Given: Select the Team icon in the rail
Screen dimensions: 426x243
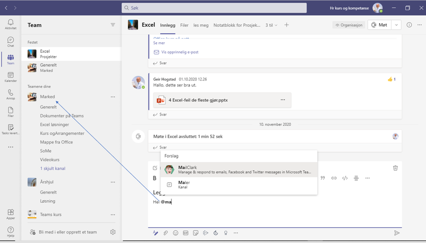Looking at the screenshot, I should [11, 59].
